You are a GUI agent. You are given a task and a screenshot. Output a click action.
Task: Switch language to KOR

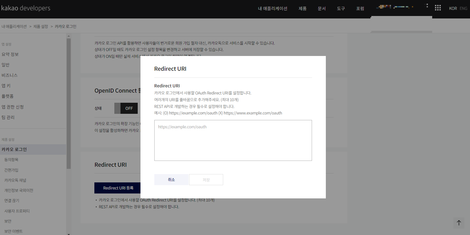[x=453, y=9]
